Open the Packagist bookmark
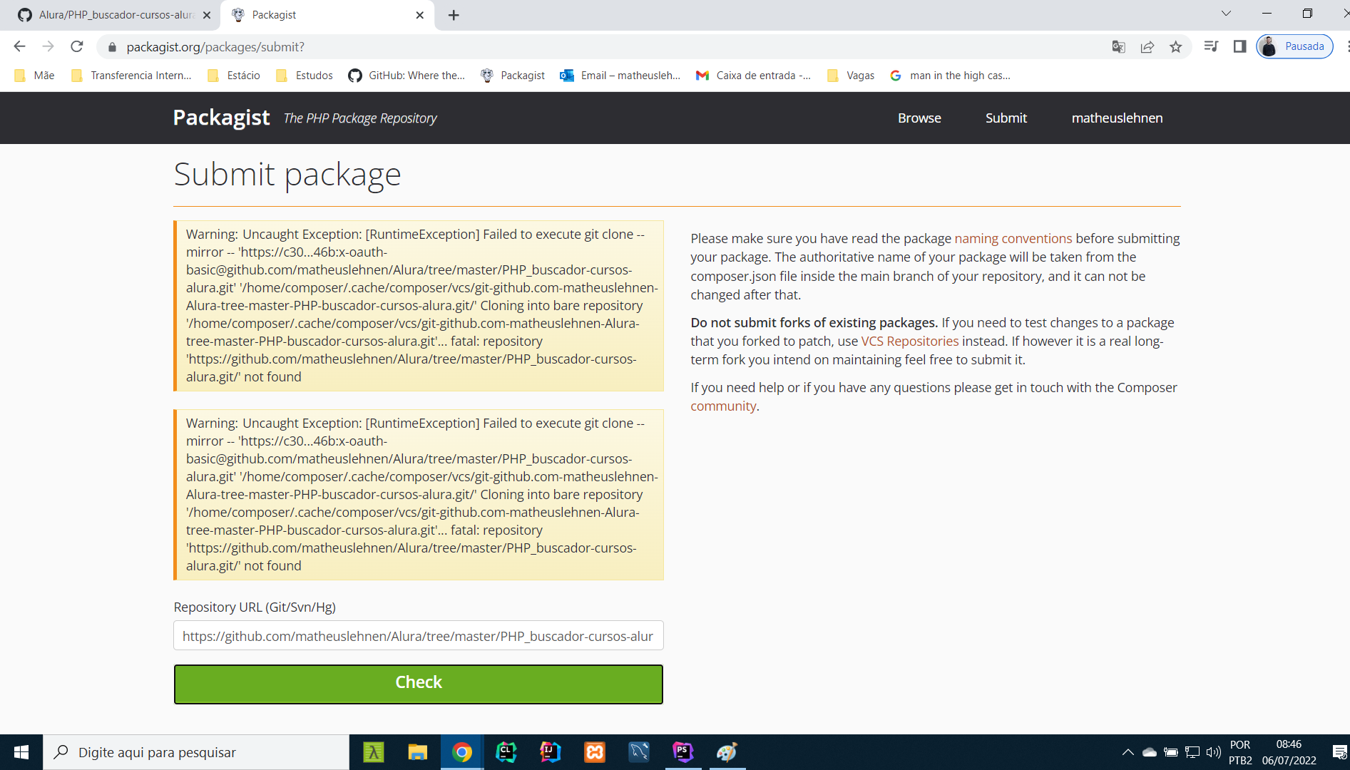 pyautogui.click(x=513, y=76)
